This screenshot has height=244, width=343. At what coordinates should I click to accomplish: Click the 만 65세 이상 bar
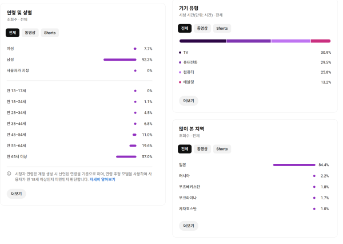point(126,157)
